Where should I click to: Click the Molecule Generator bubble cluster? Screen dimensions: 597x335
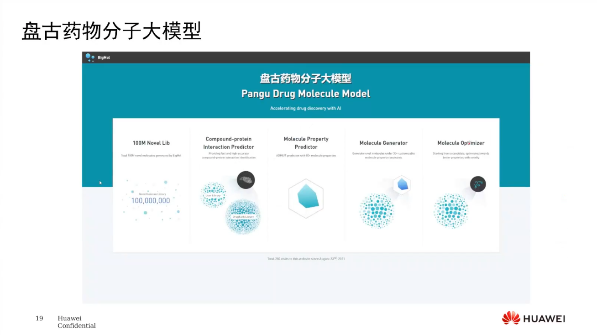point(377,211)
